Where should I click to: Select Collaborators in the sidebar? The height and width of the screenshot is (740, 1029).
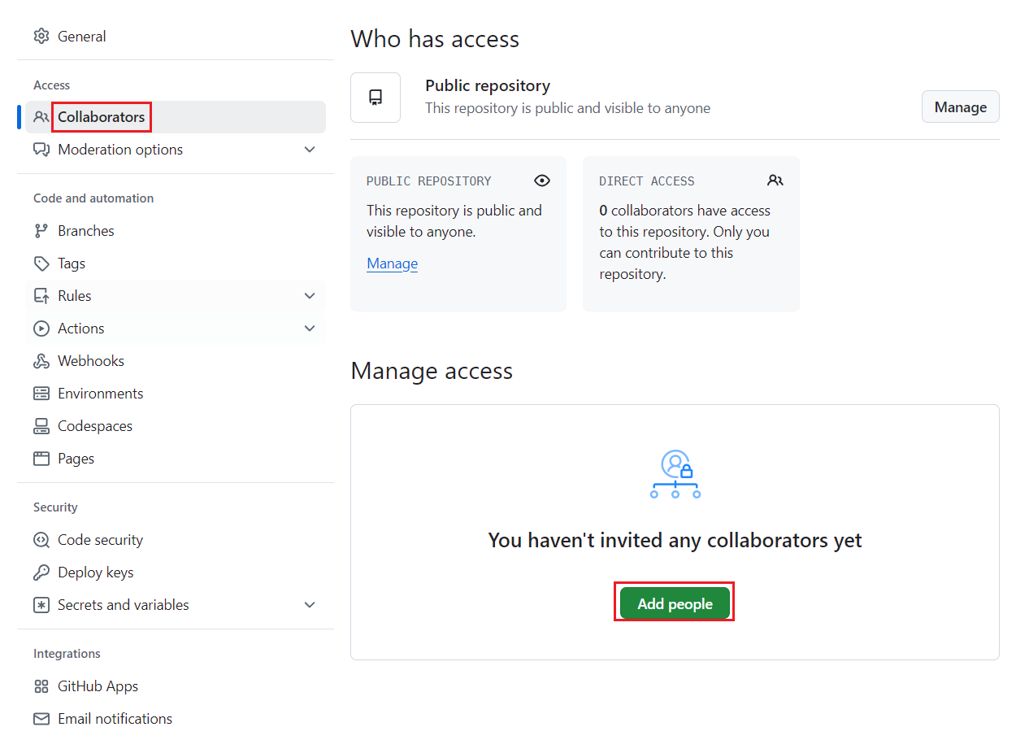point(176,117)
